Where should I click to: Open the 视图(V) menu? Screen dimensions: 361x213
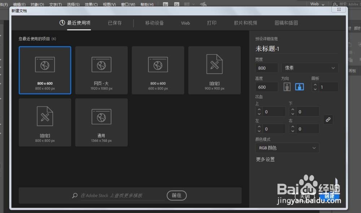[109, 4]
